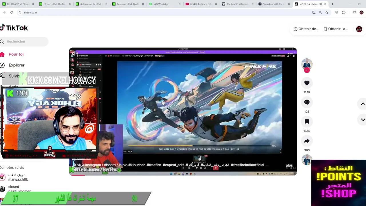Image resolution: width=366 pixels, height=206 pixels.
Task: Switch to the ELHOKAGY_YT Stream tab
Action: [x=18, y=4]
